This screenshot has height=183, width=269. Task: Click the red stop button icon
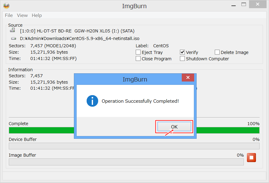[251, 158]
